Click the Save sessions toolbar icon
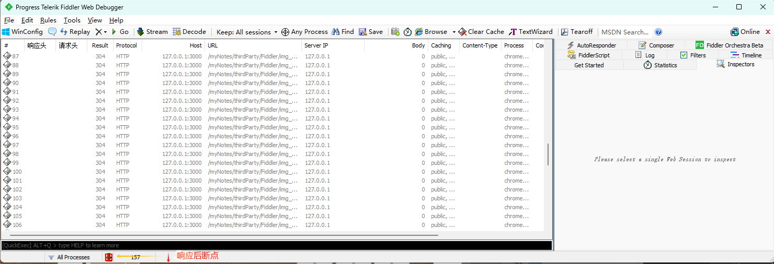 pos(371,32)
